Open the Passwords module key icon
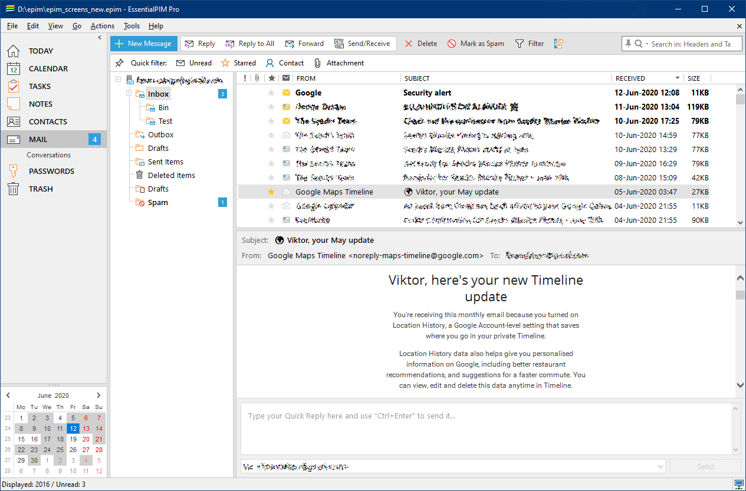This screenshot has width=746, height=491. (x=13, y=171)
